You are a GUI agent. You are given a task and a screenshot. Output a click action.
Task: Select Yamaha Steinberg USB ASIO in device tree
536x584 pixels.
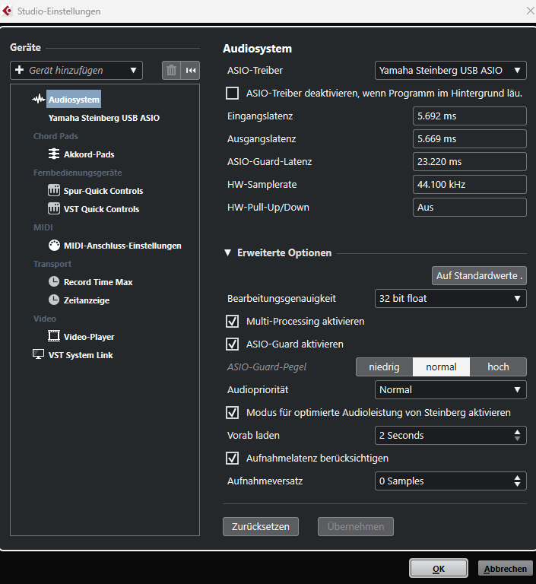pyautogui.click(x=103, y=118)
